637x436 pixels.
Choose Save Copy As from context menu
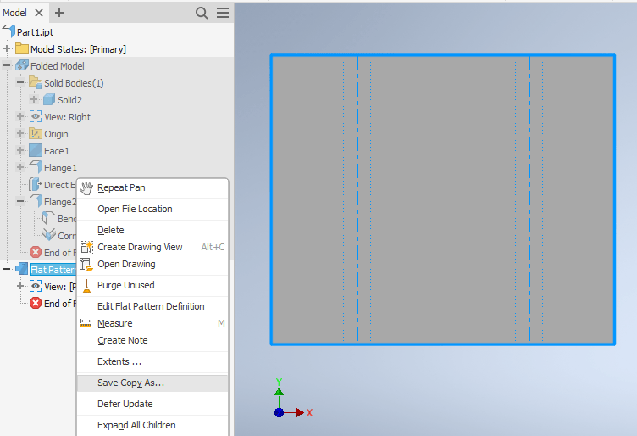coord(130,383)
